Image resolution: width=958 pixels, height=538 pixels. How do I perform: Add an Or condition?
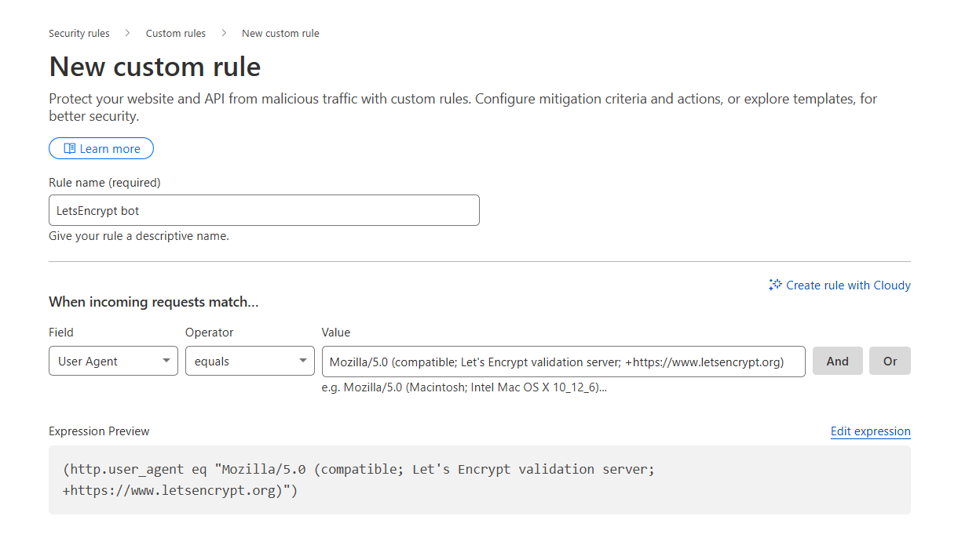pos(890,361)
